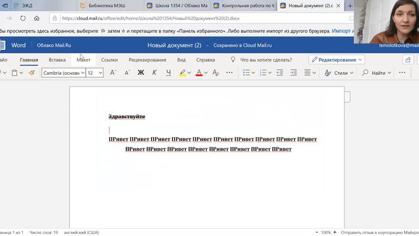Zoom out with minus button

317,232
